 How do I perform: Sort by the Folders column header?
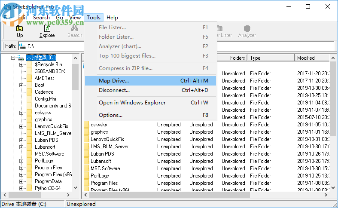click(232, 58)
